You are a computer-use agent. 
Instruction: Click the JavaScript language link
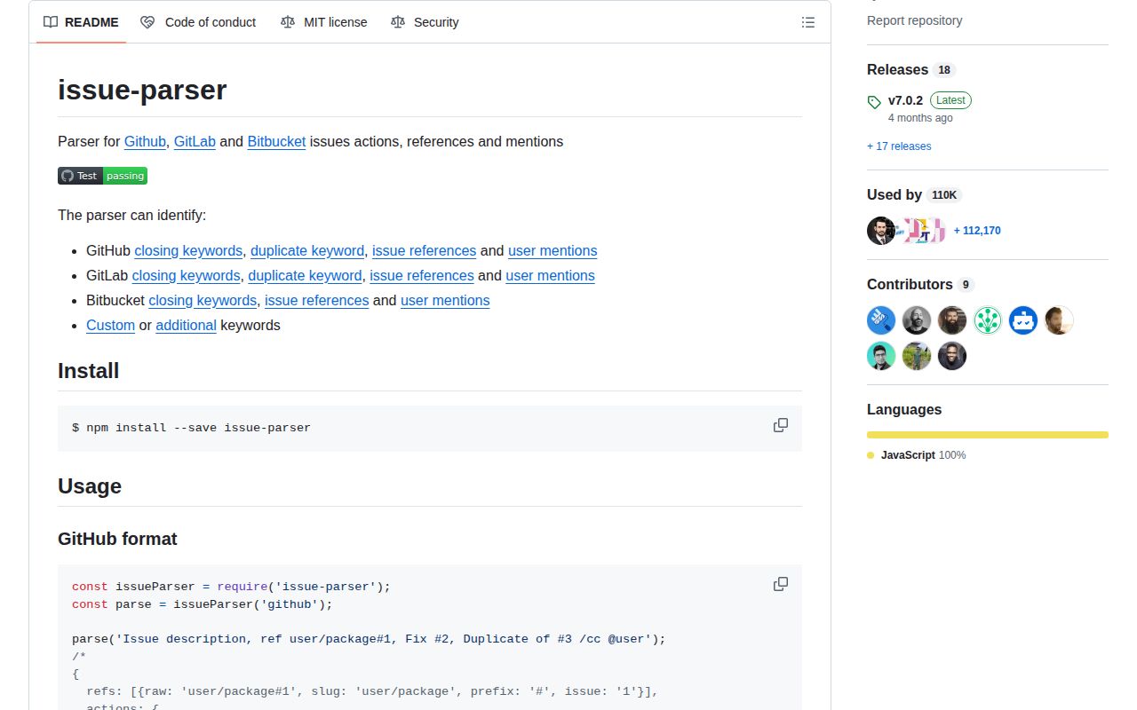coord(917,455)
